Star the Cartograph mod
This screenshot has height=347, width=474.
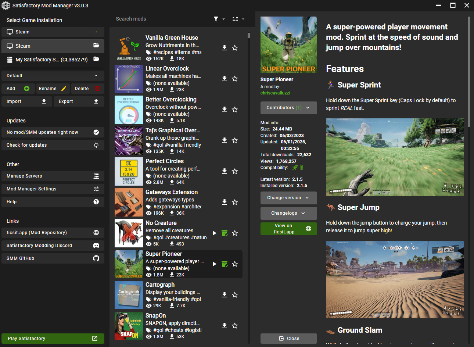pyautogui.click(x=235, y=295)
